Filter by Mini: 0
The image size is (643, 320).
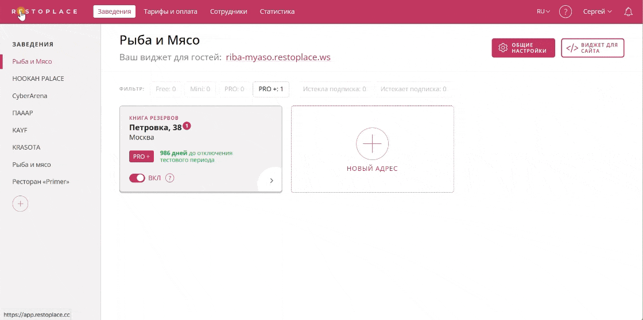click(x=200, y=89)
